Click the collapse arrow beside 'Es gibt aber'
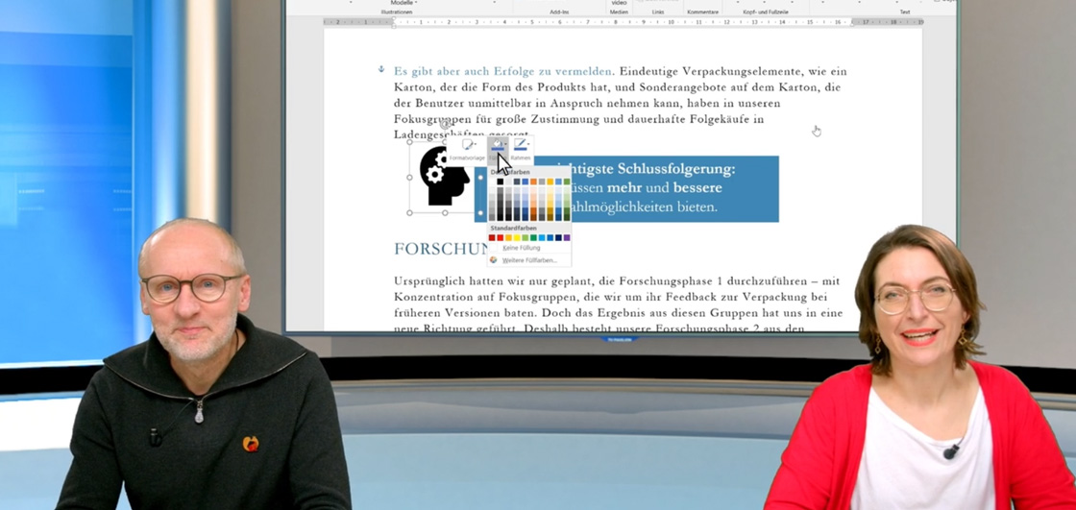The height and width of the screenshot is (510, 1076). pos(381,70)
